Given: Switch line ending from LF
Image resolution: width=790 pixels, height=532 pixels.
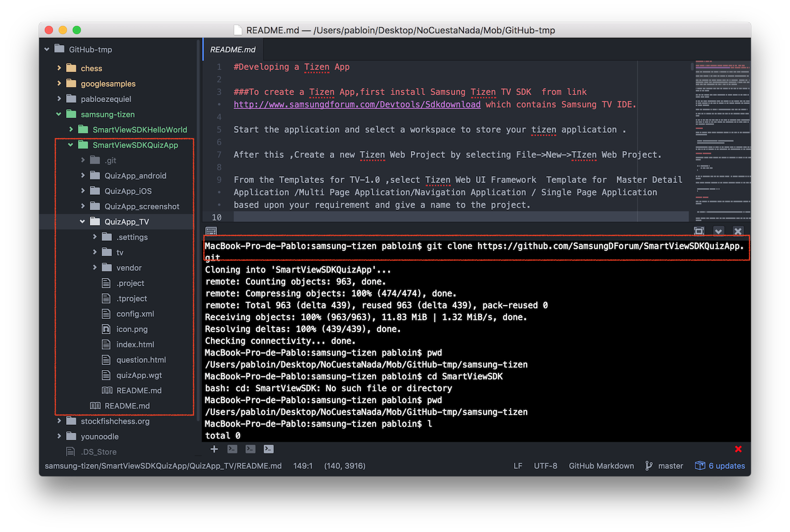Looking at the screenshot, I should tap(518, 465).
